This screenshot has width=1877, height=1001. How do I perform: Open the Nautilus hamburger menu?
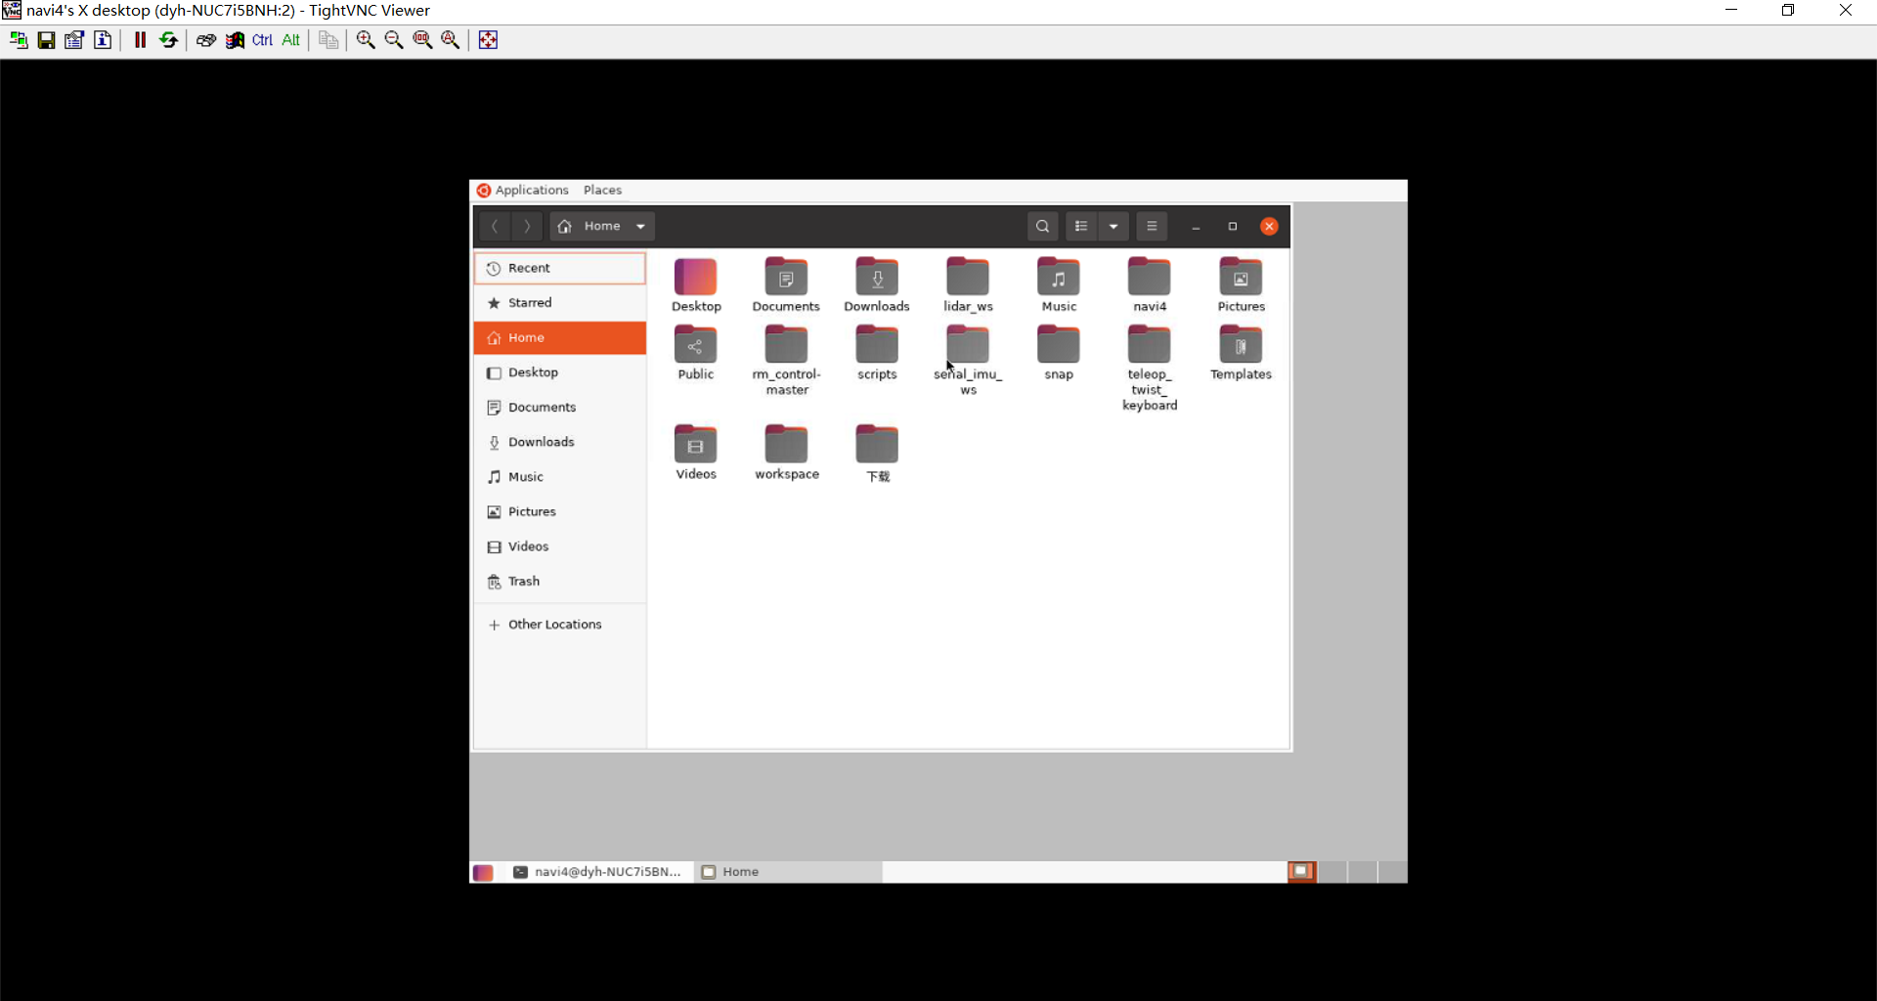[x=1152, y=226]
